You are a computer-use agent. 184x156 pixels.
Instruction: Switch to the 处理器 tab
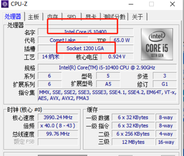coord(13,16)
